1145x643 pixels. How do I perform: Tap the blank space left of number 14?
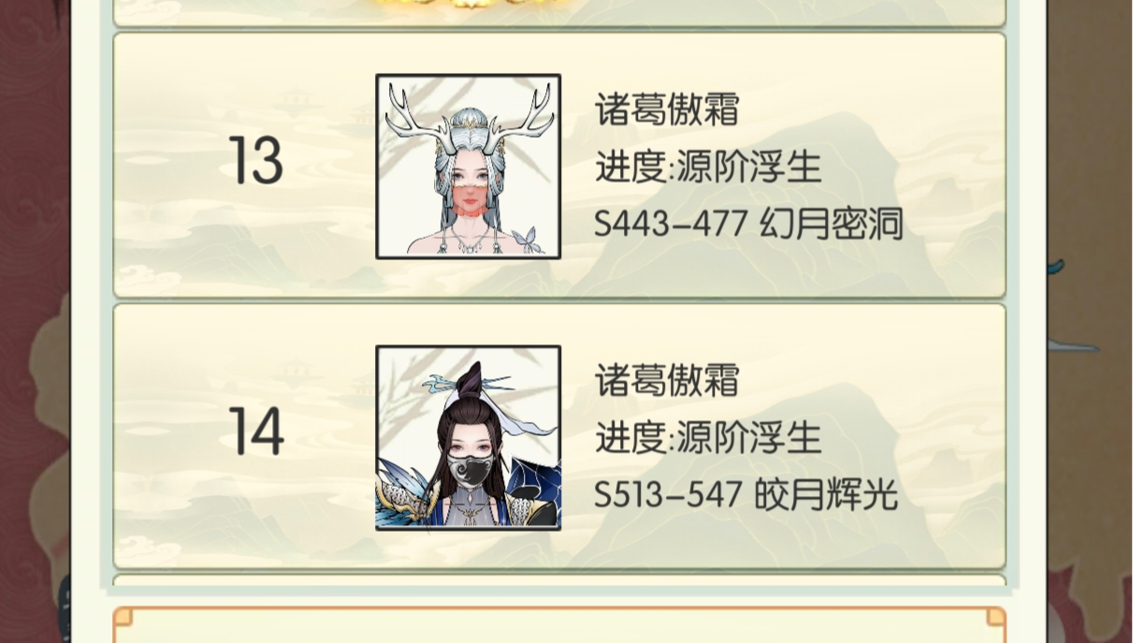tap(168, 435)
